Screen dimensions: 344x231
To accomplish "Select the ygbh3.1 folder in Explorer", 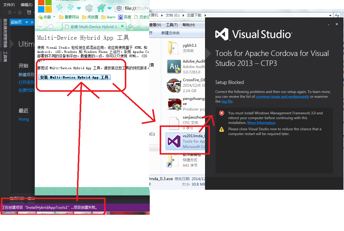I will (186, 48).
